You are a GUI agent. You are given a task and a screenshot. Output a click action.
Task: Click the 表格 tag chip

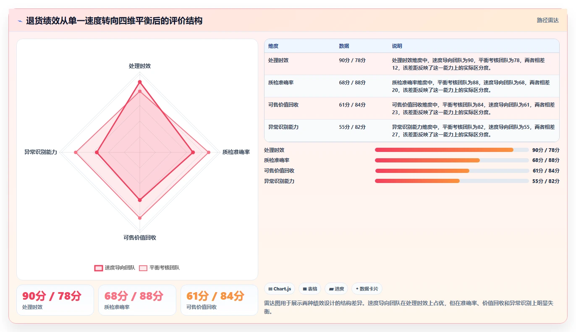(310, 289)
